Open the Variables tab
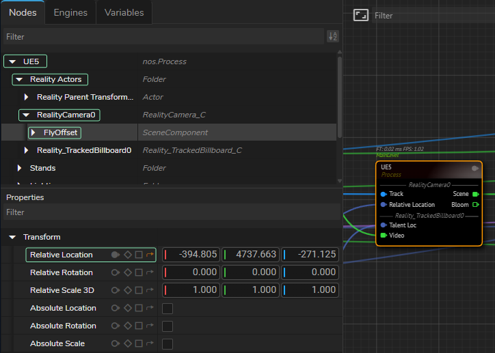 click(124, 12)
